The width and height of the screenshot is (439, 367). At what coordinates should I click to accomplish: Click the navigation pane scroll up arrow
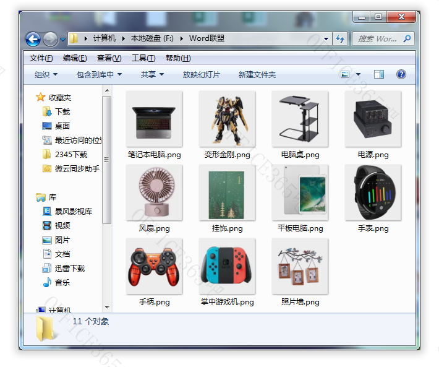(107, 90)
